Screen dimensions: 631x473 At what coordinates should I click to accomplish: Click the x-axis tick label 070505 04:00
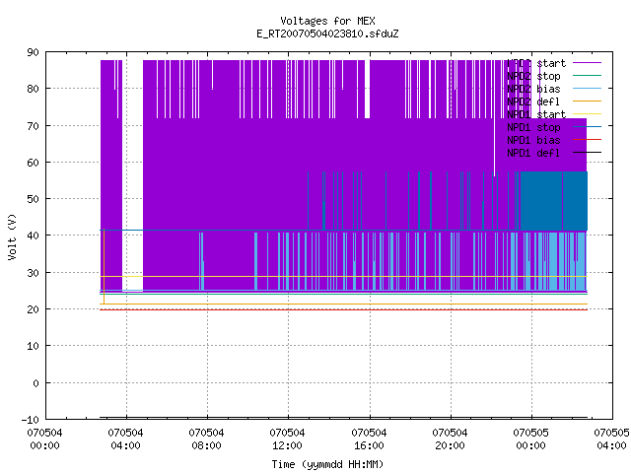pos(611,439)
